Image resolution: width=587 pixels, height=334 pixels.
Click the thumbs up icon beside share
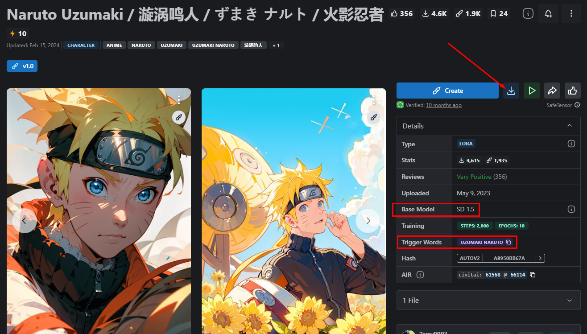point(572,91)
